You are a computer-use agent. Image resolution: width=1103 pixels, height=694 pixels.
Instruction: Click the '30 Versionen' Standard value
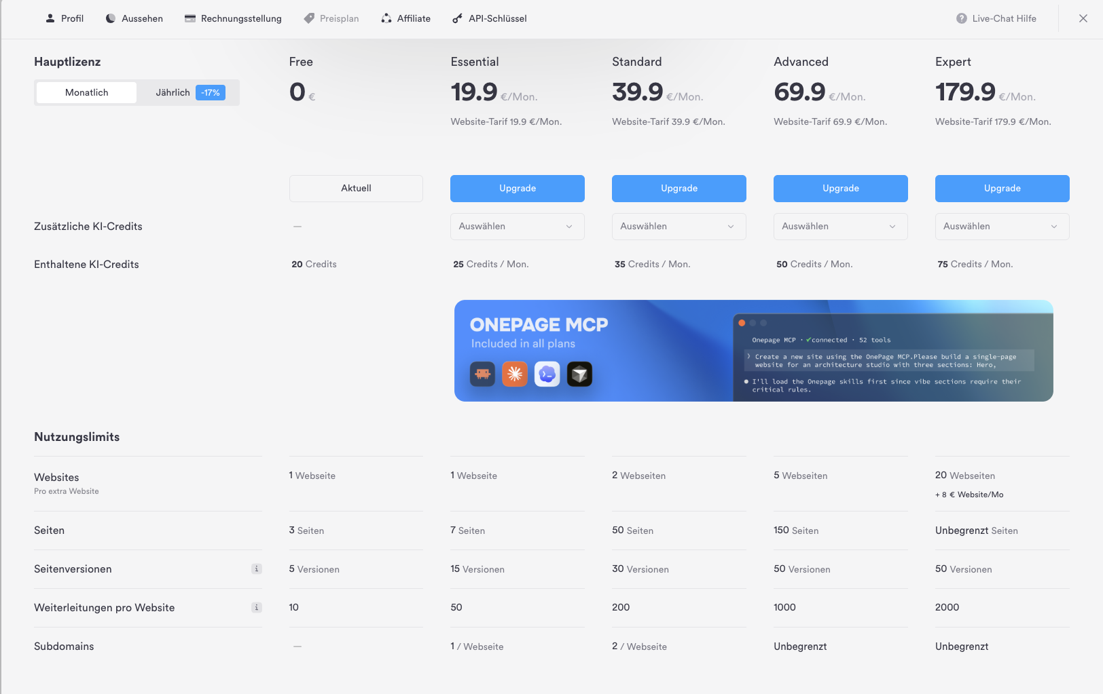[640, 569]
